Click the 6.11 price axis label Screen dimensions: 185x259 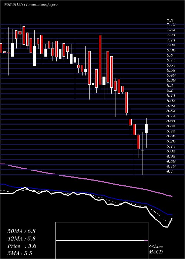click(x=171, y=95)
